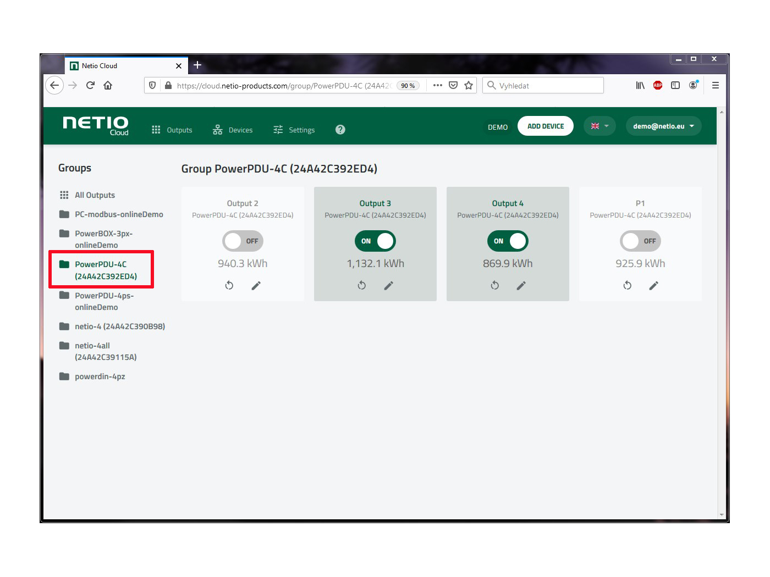Open demo@netio.eu account dropdown
This screenshot has width=770, height=577.
(x=664, y=126)
